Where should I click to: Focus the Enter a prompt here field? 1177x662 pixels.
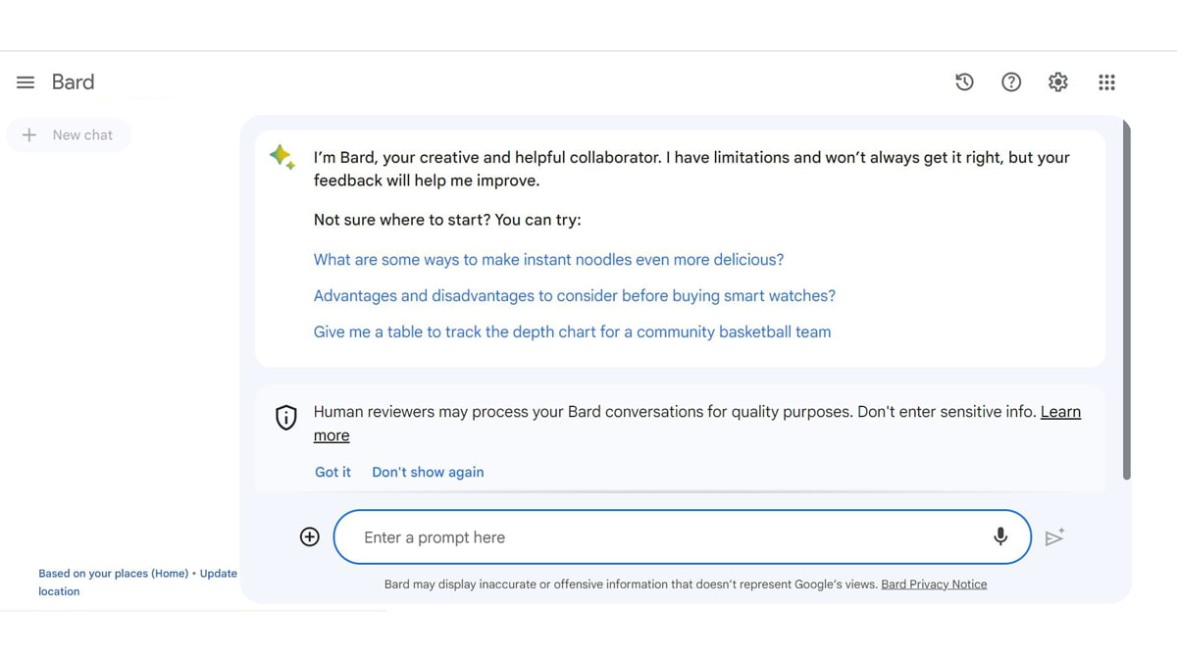point(667,537)
